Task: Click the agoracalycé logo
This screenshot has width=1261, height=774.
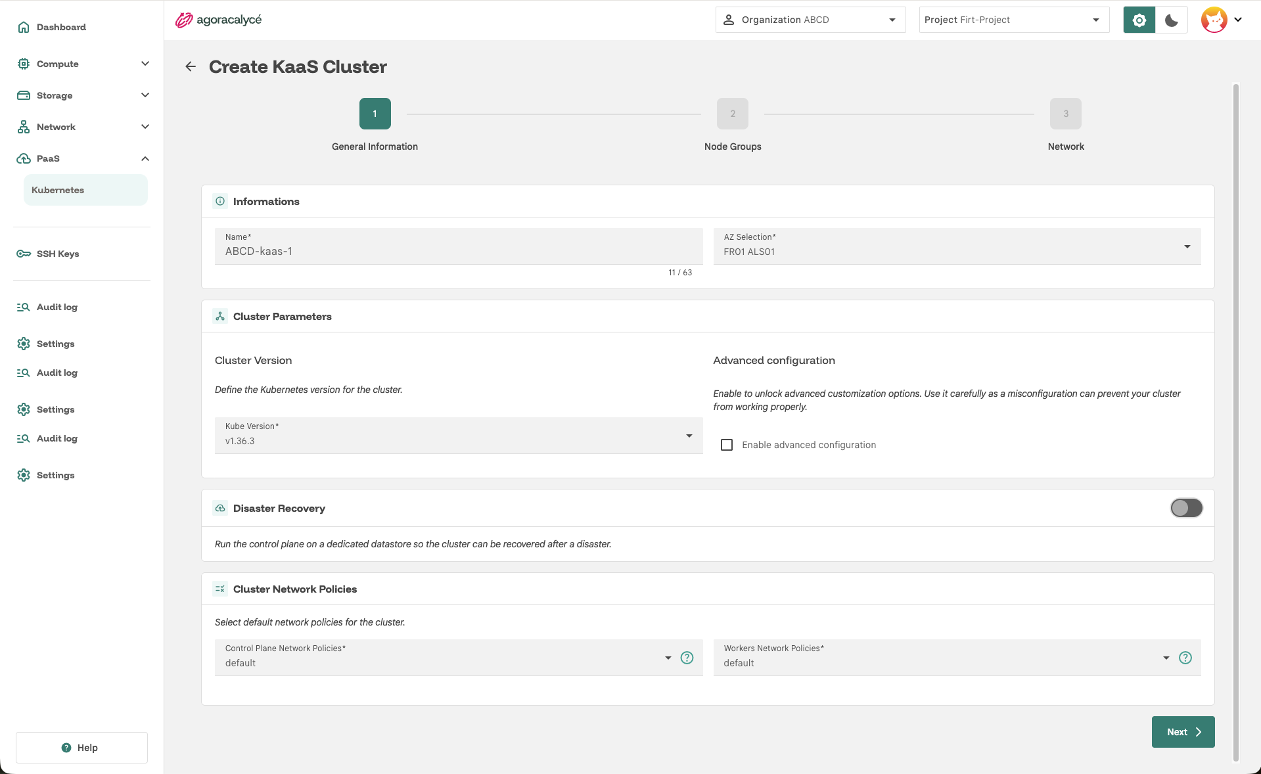Action: (218, 20)
